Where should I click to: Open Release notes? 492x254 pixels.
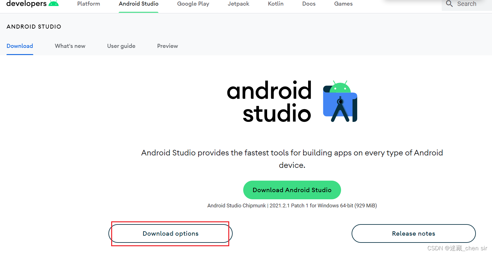pyautogui.click(x=414, y=233)
